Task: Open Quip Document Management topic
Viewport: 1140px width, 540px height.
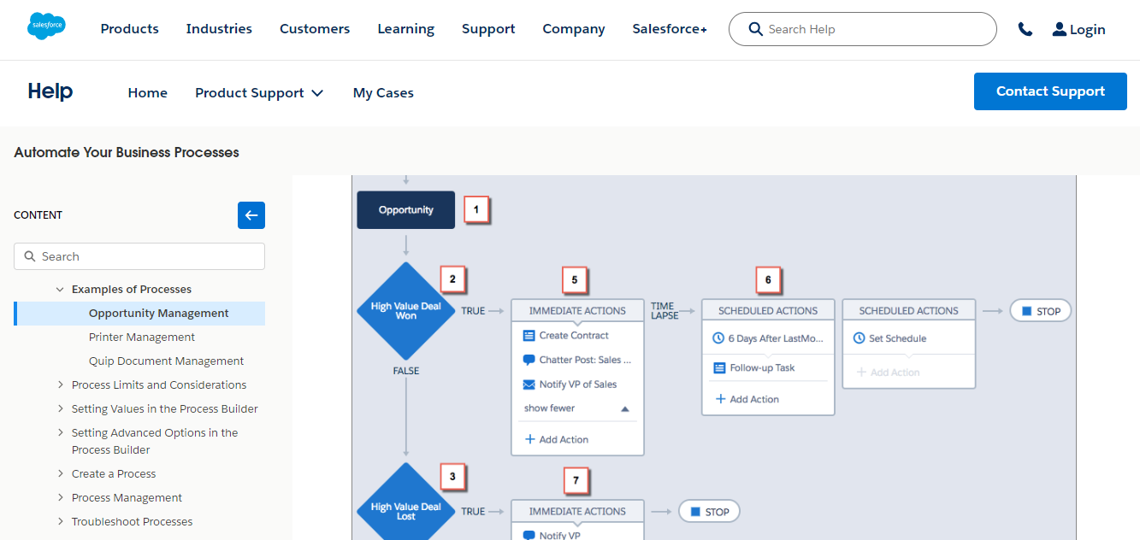Action: point(167,361)
